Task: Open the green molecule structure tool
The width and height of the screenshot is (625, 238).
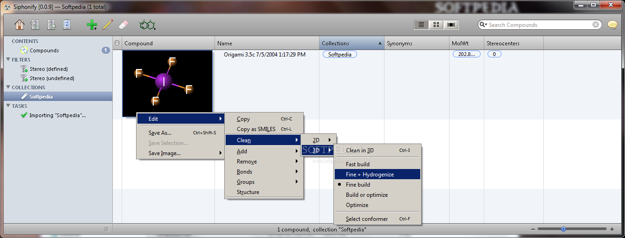Action: 147,25
